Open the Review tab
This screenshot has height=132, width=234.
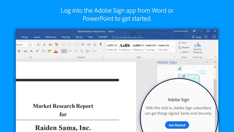coord(79,37)
